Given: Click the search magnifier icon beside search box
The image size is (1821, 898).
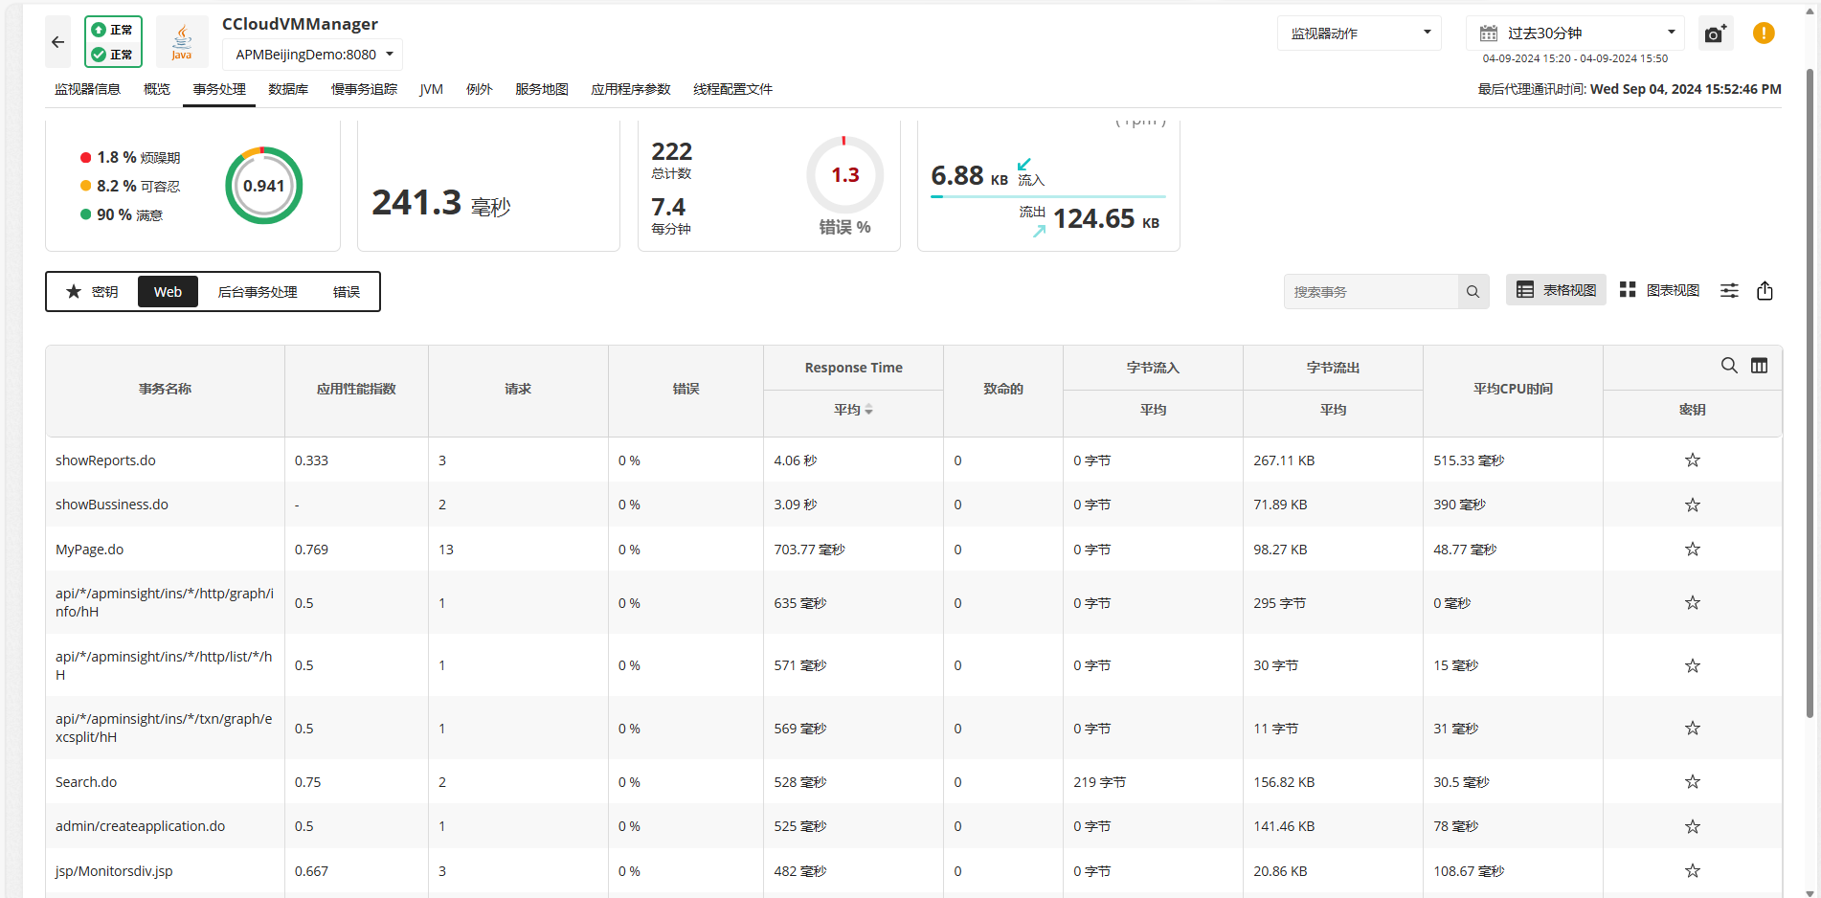Looking at the screenshot, I should 1473,292.
